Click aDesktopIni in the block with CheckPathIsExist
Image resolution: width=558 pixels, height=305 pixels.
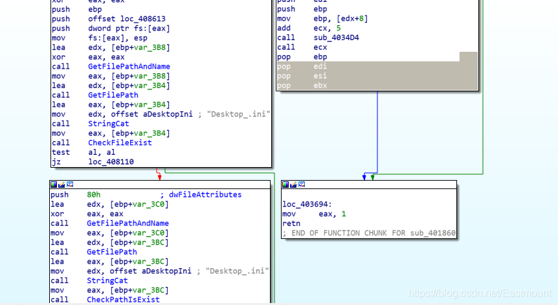(x=166, y=271)
